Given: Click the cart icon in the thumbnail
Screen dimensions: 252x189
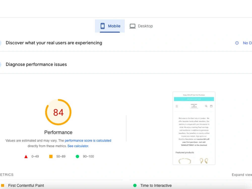Looking at the screenshot, I should (211, 106).
